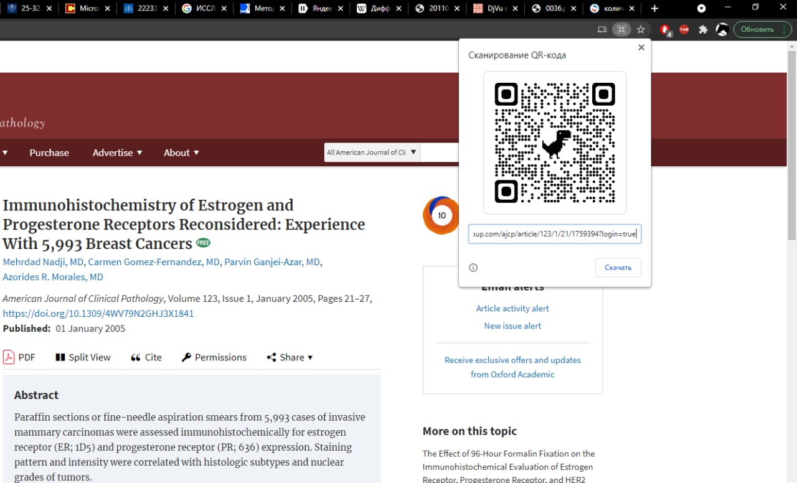Click the Cite button
This screenshot has width=797, height=483.
(x=146, y=357)
